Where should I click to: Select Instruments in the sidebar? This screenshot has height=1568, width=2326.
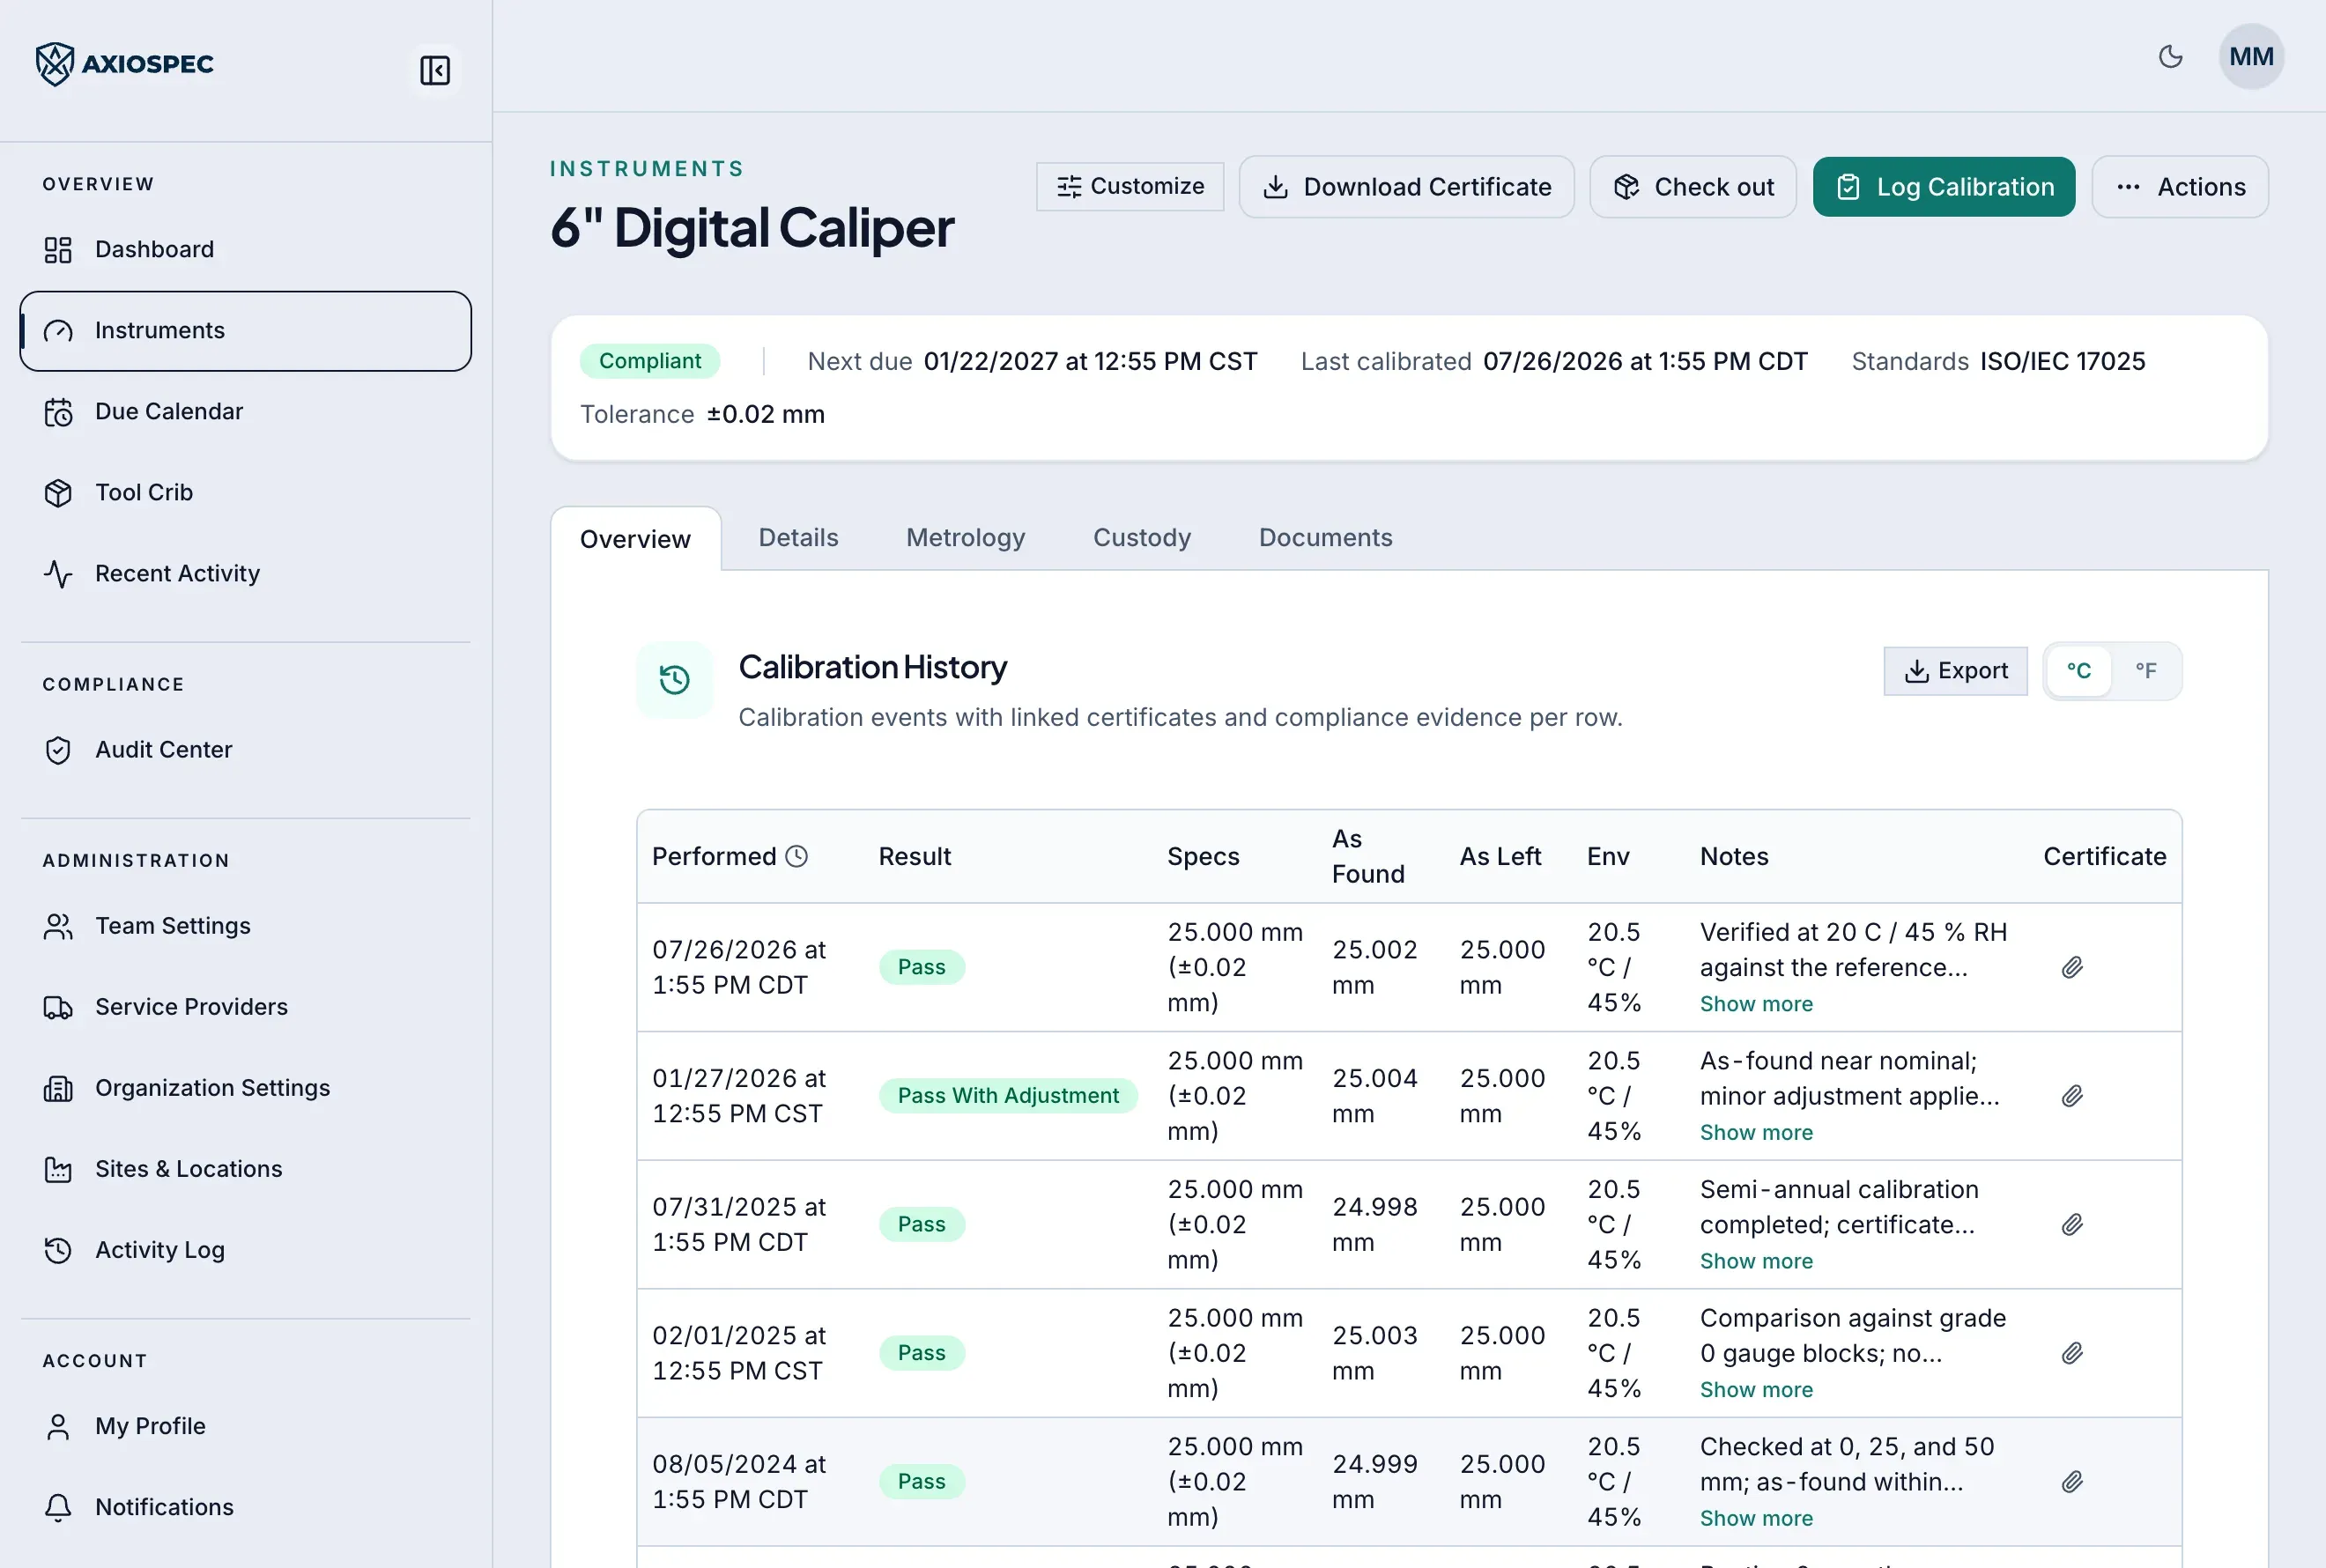coord(245,331)
